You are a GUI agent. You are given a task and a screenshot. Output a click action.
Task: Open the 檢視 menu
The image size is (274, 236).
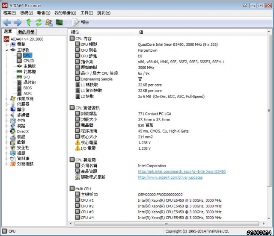(x=27, y=13)
